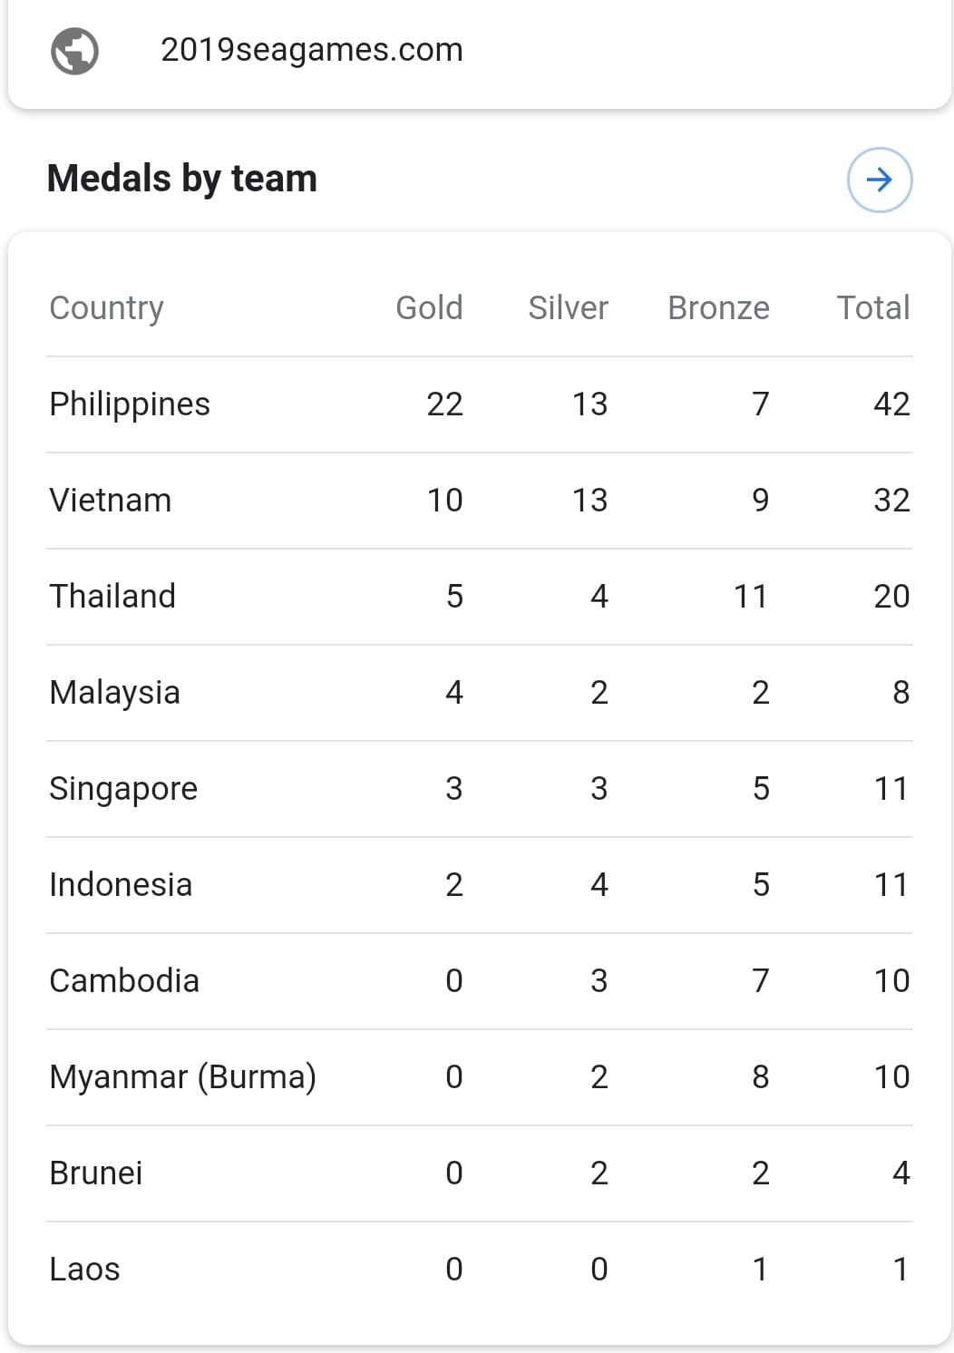Tap the Laos entry

coord(84,1270)
